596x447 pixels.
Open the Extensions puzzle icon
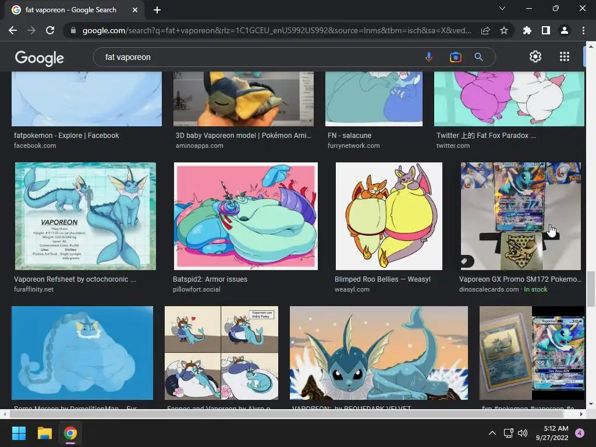click(x=527, y=30)
